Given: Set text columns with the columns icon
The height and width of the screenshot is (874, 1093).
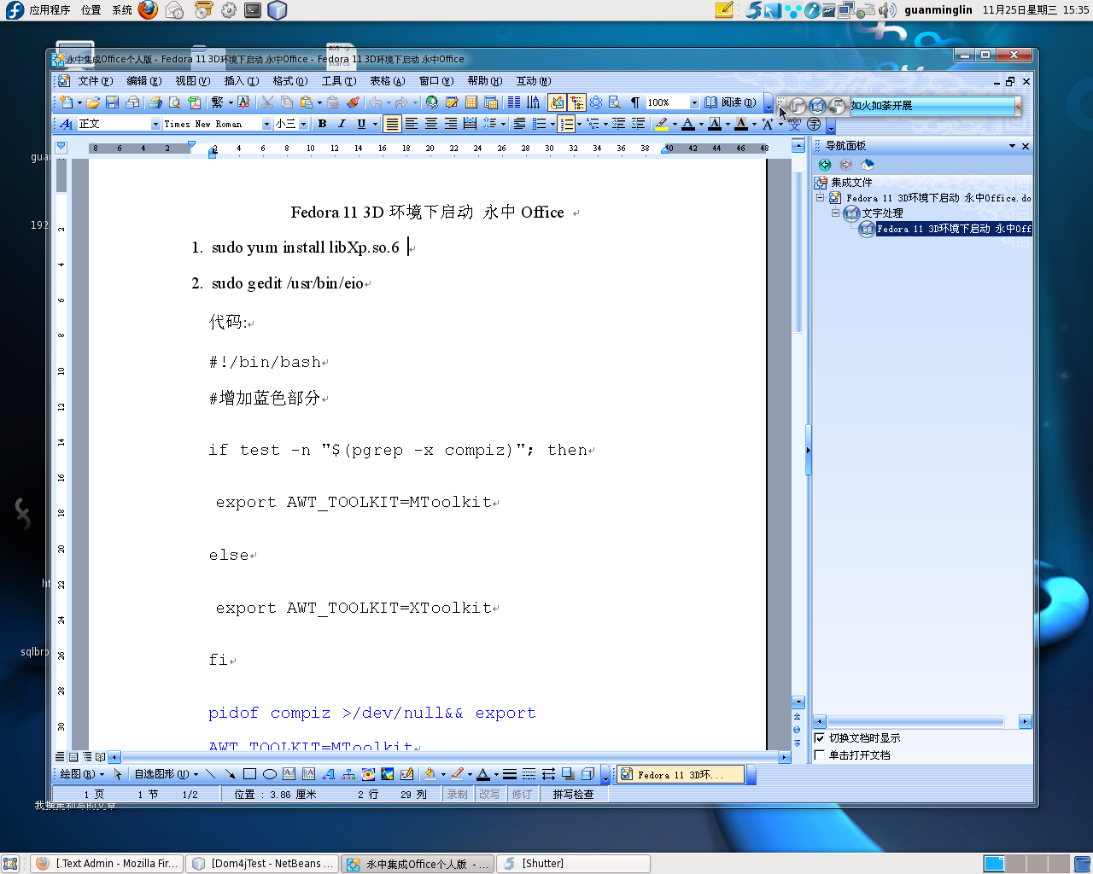Looking at the screenshot, I should click(x=513, y=102).
